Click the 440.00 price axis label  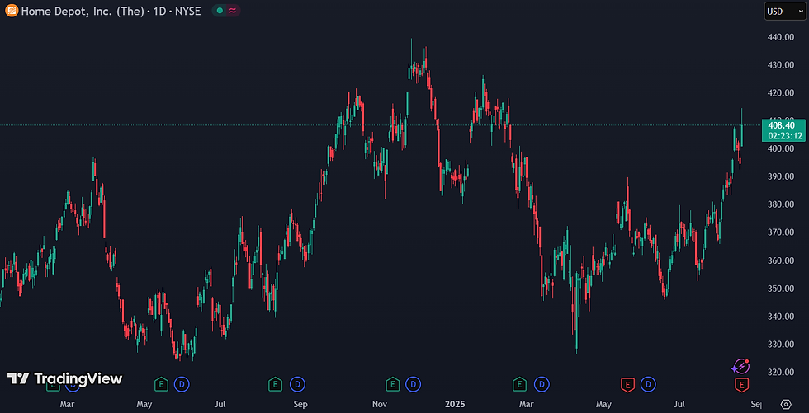[781, 37]
